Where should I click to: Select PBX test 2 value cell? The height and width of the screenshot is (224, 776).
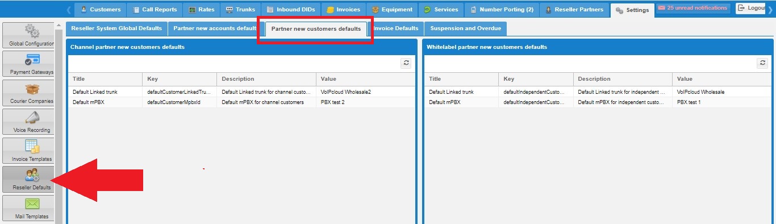365,102
